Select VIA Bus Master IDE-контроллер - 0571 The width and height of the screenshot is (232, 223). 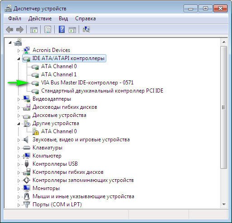(x=87, y=83)
